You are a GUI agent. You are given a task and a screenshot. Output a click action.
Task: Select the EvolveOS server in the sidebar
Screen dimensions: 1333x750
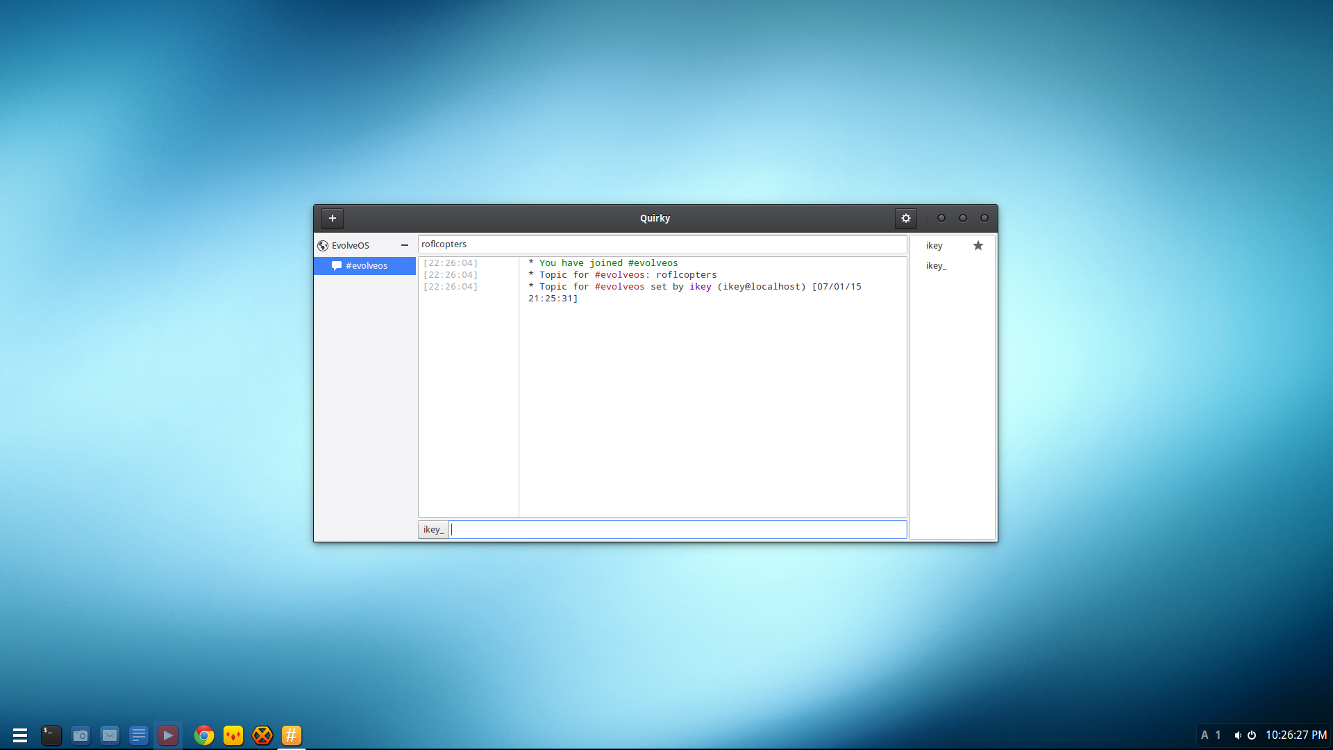350,245
